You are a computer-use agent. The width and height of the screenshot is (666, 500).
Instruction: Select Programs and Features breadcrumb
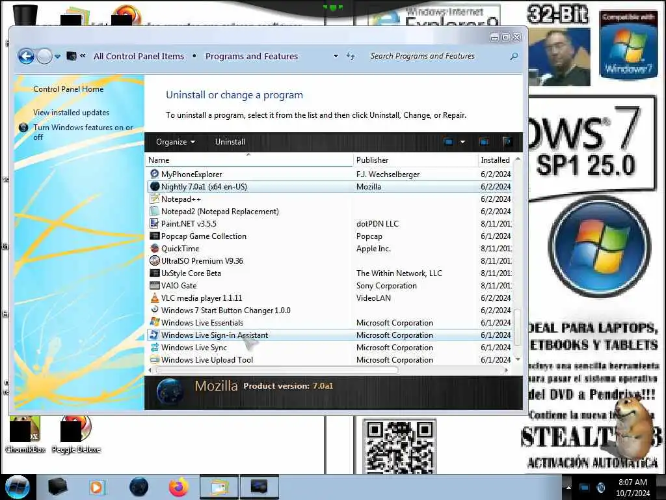coord(252,56)
